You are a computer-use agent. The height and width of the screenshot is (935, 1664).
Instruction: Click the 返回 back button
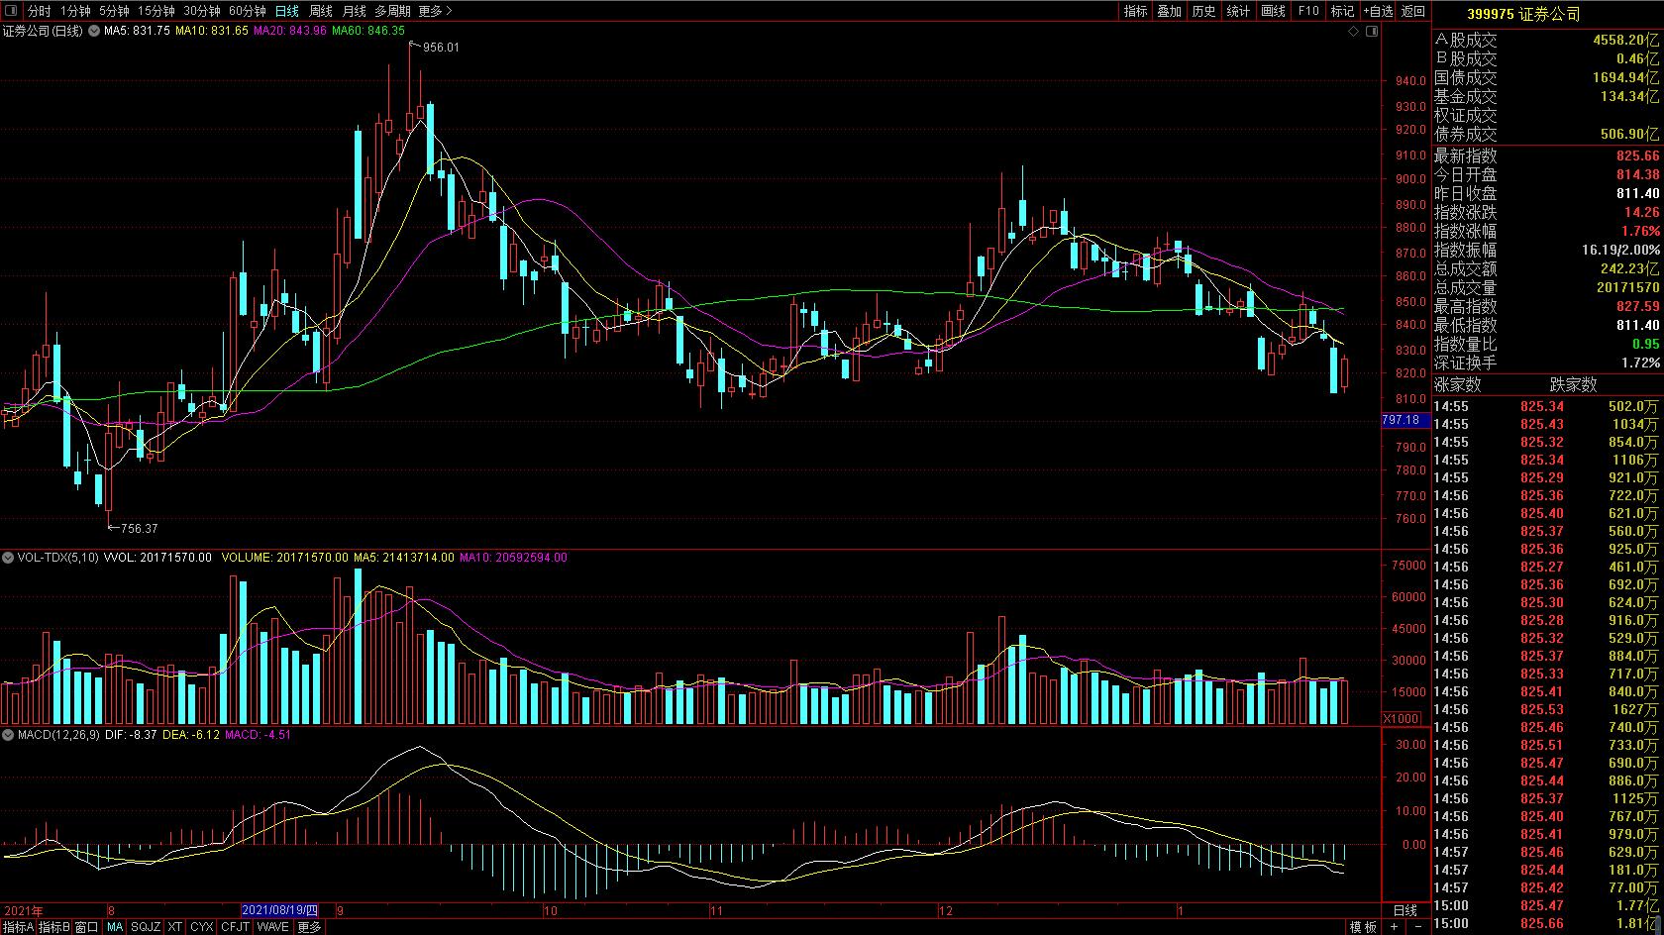[1413, 11]
